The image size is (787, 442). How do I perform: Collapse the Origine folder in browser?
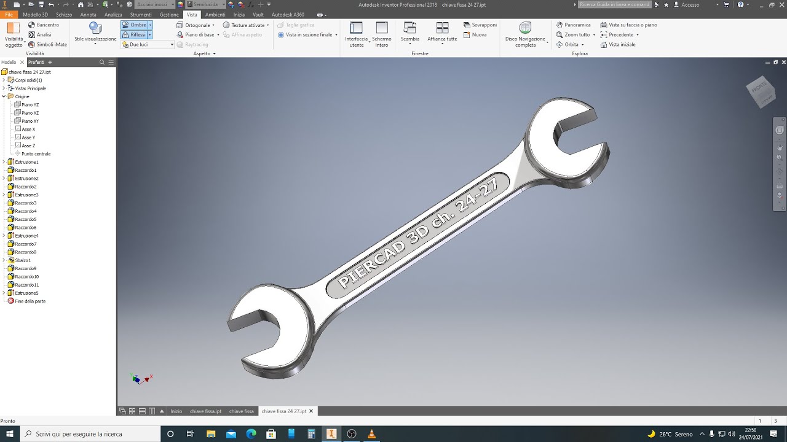(x=4, y=96)
